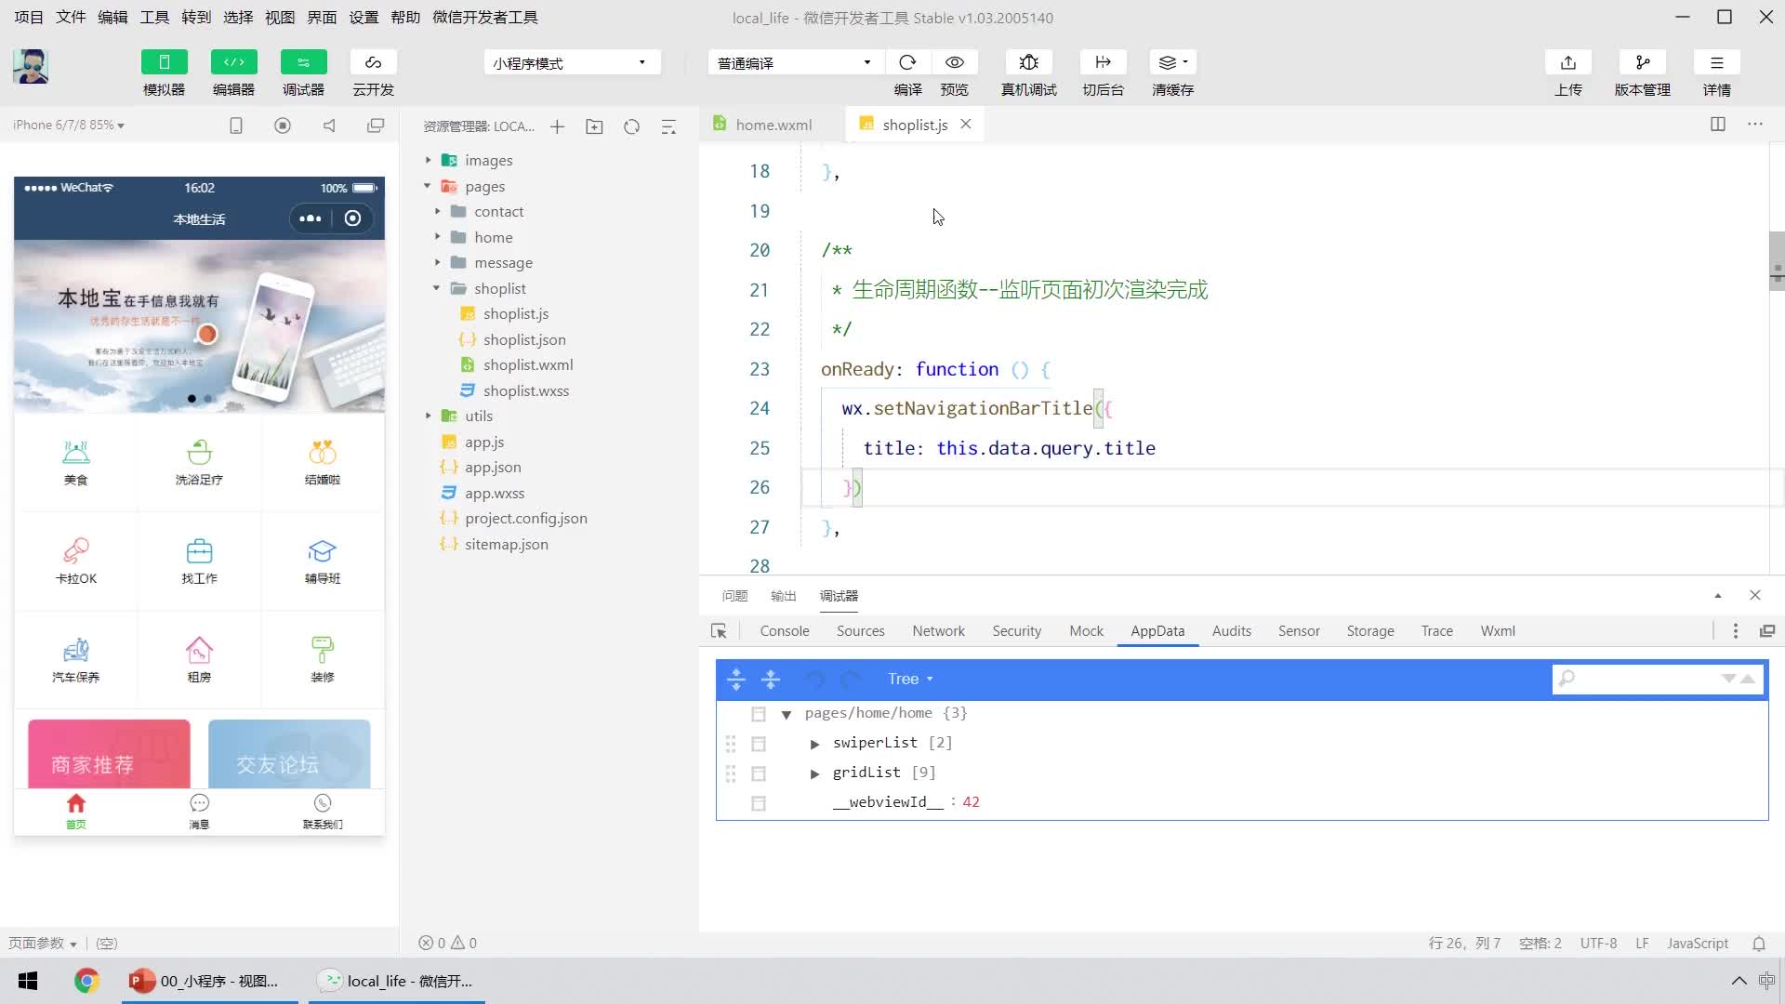This screenshot has height=1004, width=1785.
Task: Expand the pages/home/home {3} node
Action: [787, 713]
